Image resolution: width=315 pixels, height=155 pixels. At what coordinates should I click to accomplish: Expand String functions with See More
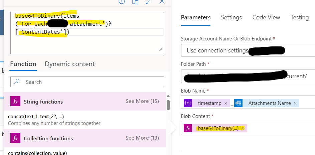tap(142, 101)
